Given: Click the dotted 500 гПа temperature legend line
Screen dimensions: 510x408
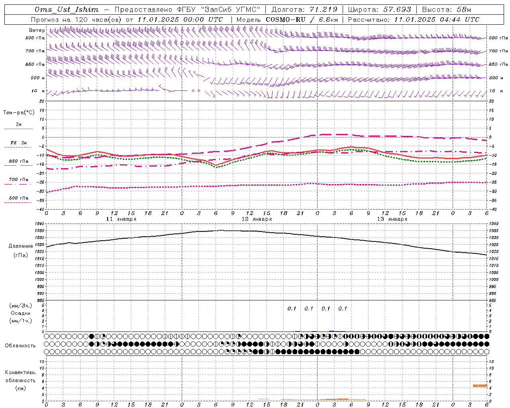Looking at the screenshot, I should [x=18, y=203].
